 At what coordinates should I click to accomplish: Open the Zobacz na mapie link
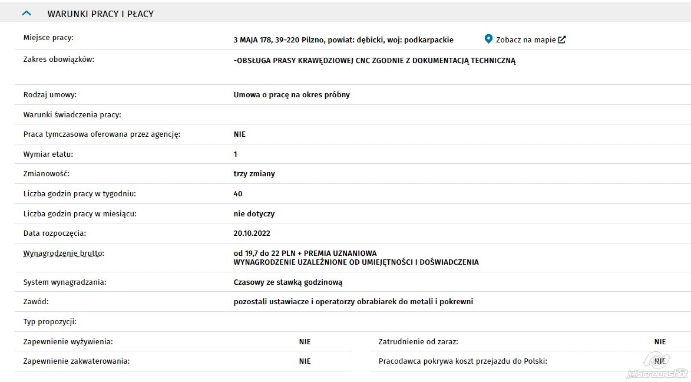(x=525, y=39)
